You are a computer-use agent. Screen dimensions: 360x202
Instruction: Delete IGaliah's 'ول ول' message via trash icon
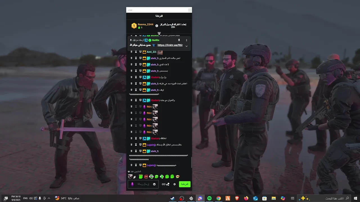[131, 77]
